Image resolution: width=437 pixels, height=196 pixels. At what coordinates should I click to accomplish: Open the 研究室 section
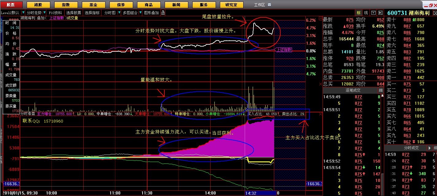(x=232, y=5)
